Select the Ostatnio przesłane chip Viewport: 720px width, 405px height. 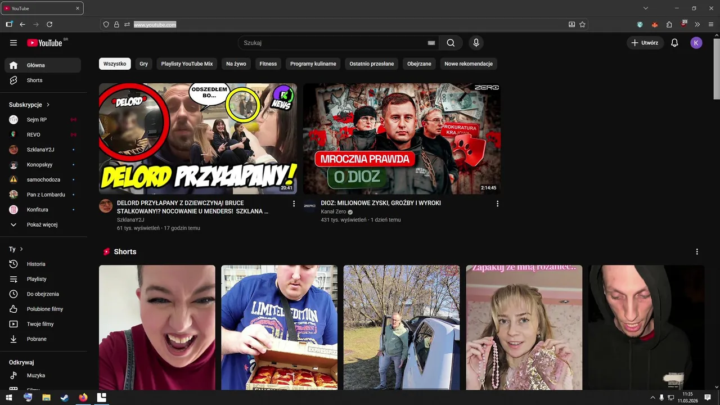372,64
